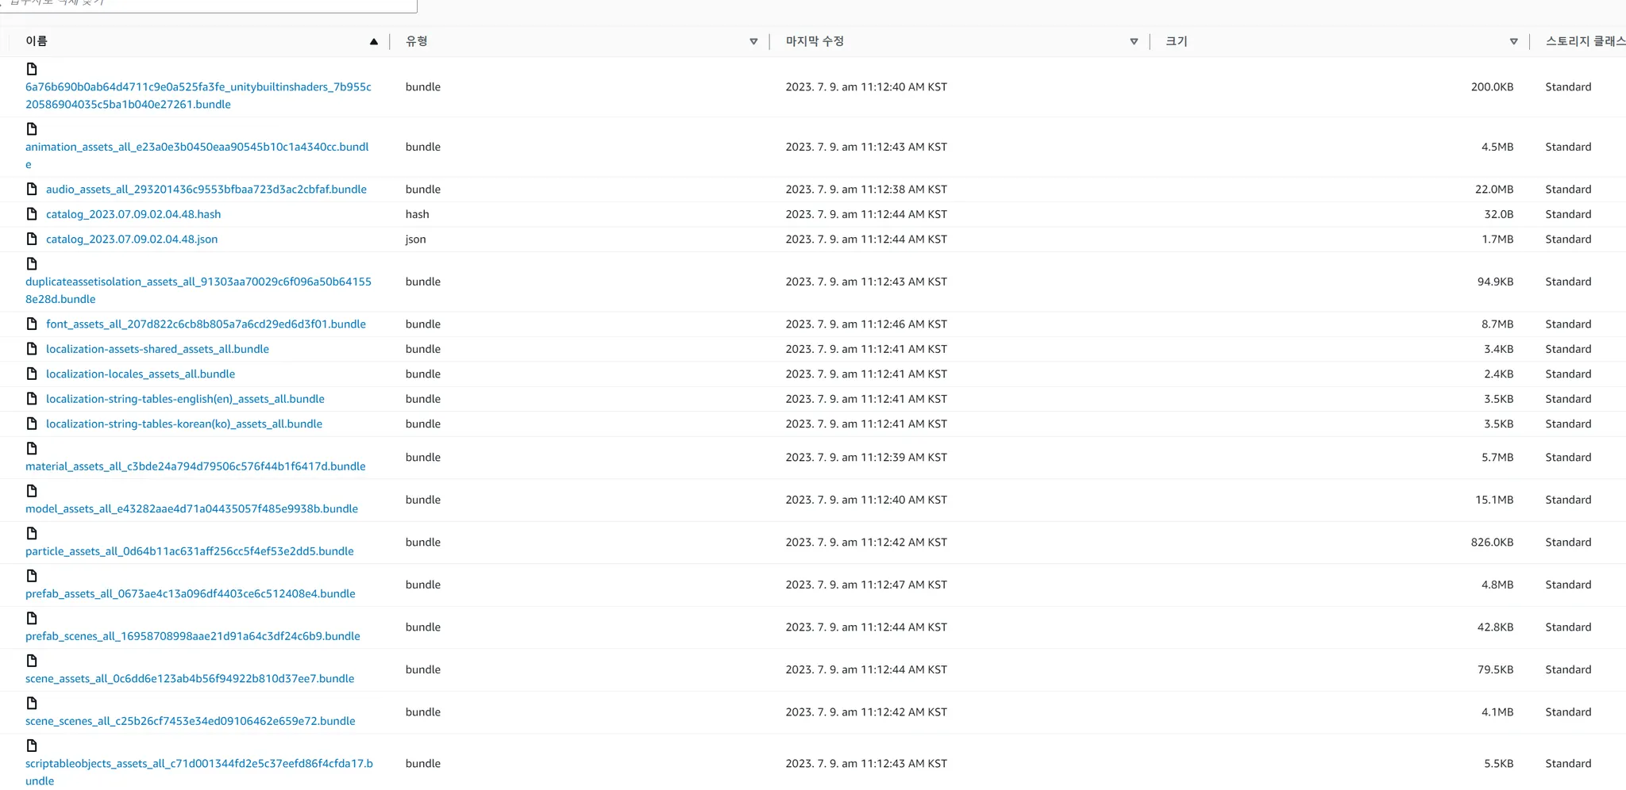Open catalog_2023.07.09.02.04.48.json link

[x=132, y=239]
